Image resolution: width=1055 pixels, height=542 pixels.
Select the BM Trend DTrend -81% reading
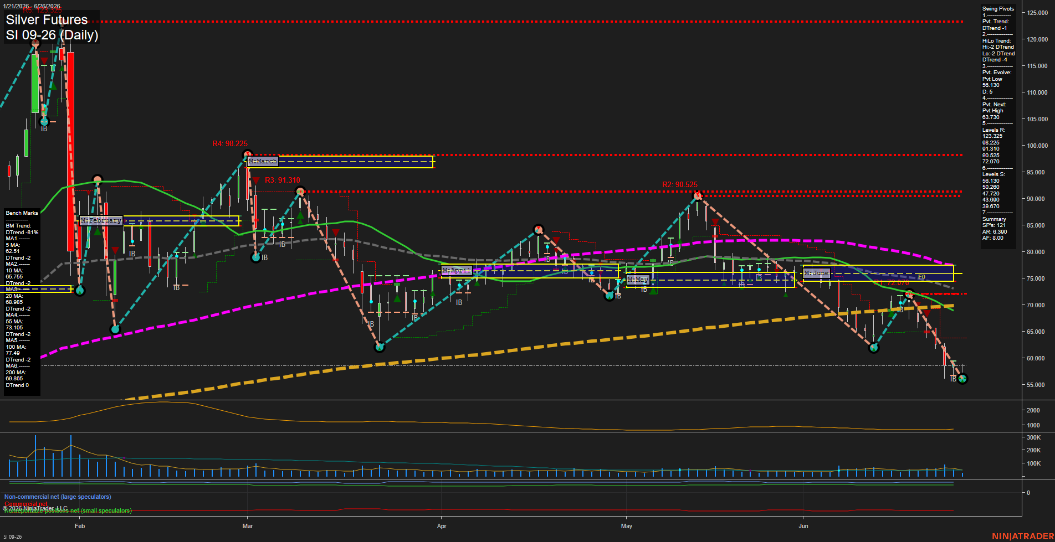22,229
